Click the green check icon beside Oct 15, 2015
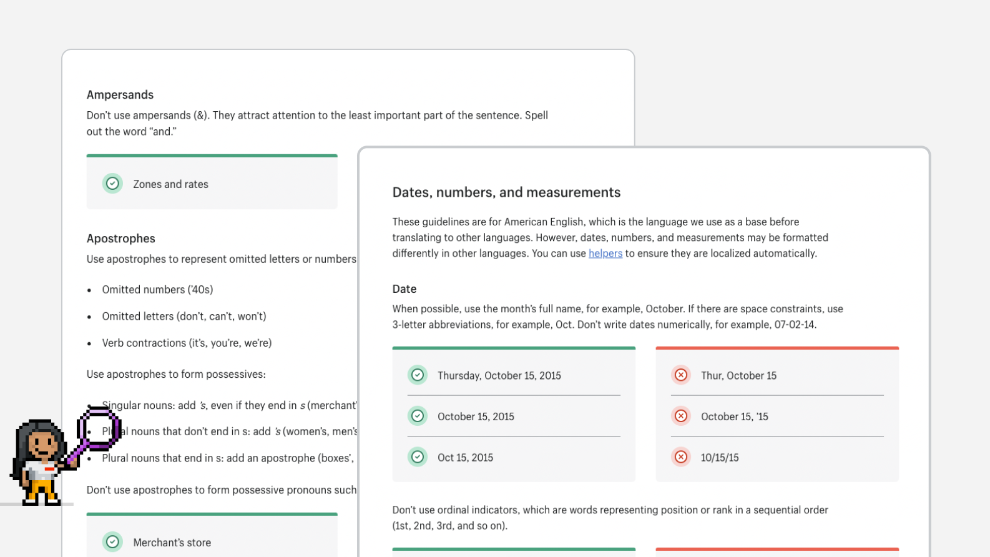Screen dimensions: 990x557 pos(418,457)
